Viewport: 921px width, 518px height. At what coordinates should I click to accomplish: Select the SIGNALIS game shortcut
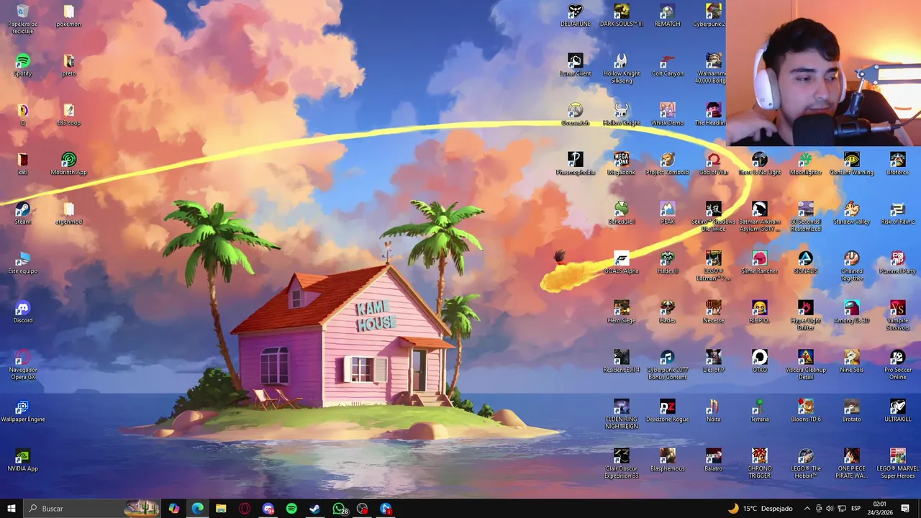coord(805,263)
